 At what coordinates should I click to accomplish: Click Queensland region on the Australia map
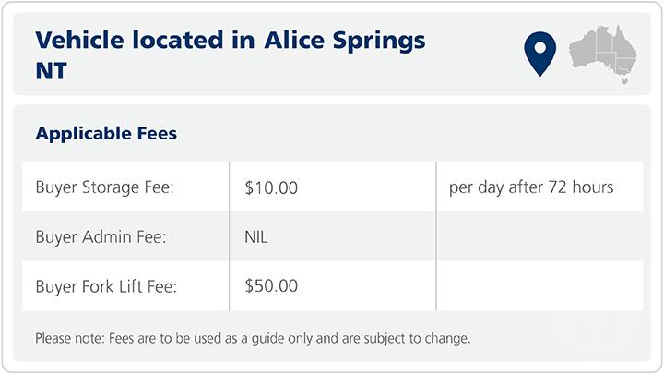[622, 43]
